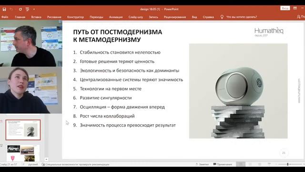The height and width of the screenshot is (172, 305).
Task: Open the Файл menu
Action: (x=5, y=17)
